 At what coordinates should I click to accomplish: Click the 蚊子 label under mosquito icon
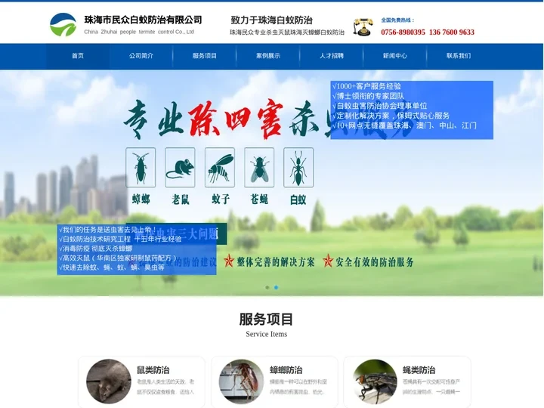click(x=221, y=199)
